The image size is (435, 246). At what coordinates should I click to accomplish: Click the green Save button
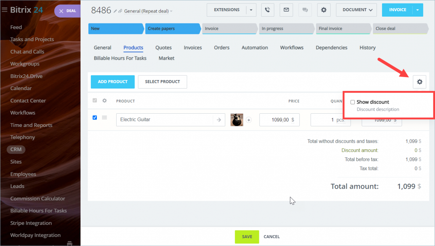coord(247,237)
